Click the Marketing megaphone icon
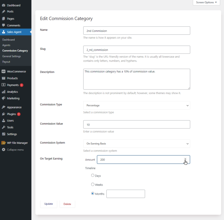Image resolution: width=224 pixels, height=220 pixels. coord(4,98)
